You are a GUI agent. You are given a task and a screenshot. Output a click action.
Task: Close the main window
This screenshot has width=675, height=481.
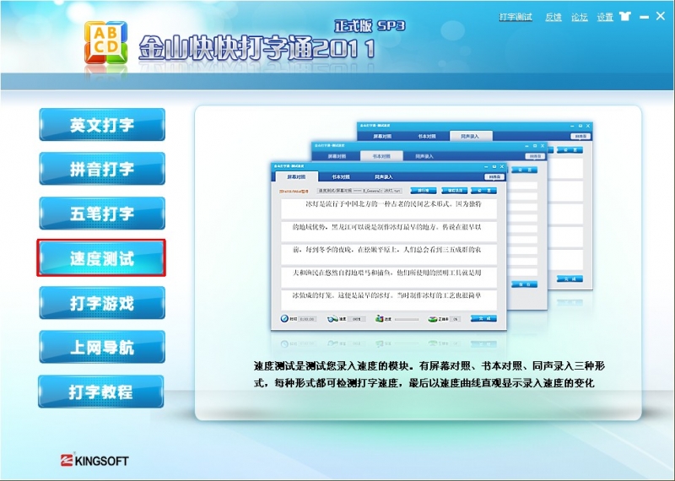point(661,16)
